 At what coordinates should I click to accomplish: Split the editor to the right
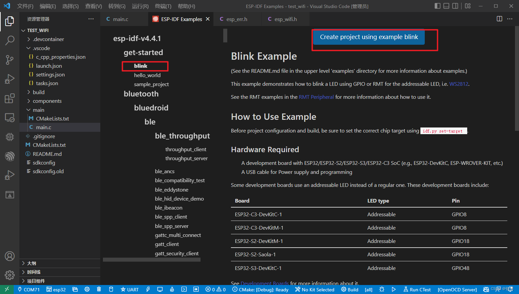coord(499,19)
